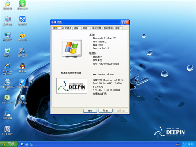
Task: Open the 开始 Start menu button
Action: 9,144
